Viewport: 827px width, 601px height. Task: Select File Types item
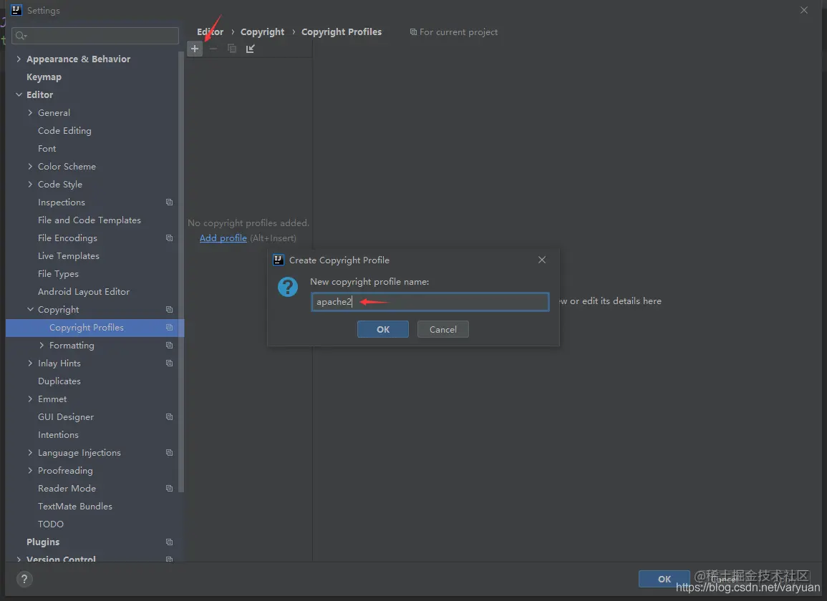(58, 273)
